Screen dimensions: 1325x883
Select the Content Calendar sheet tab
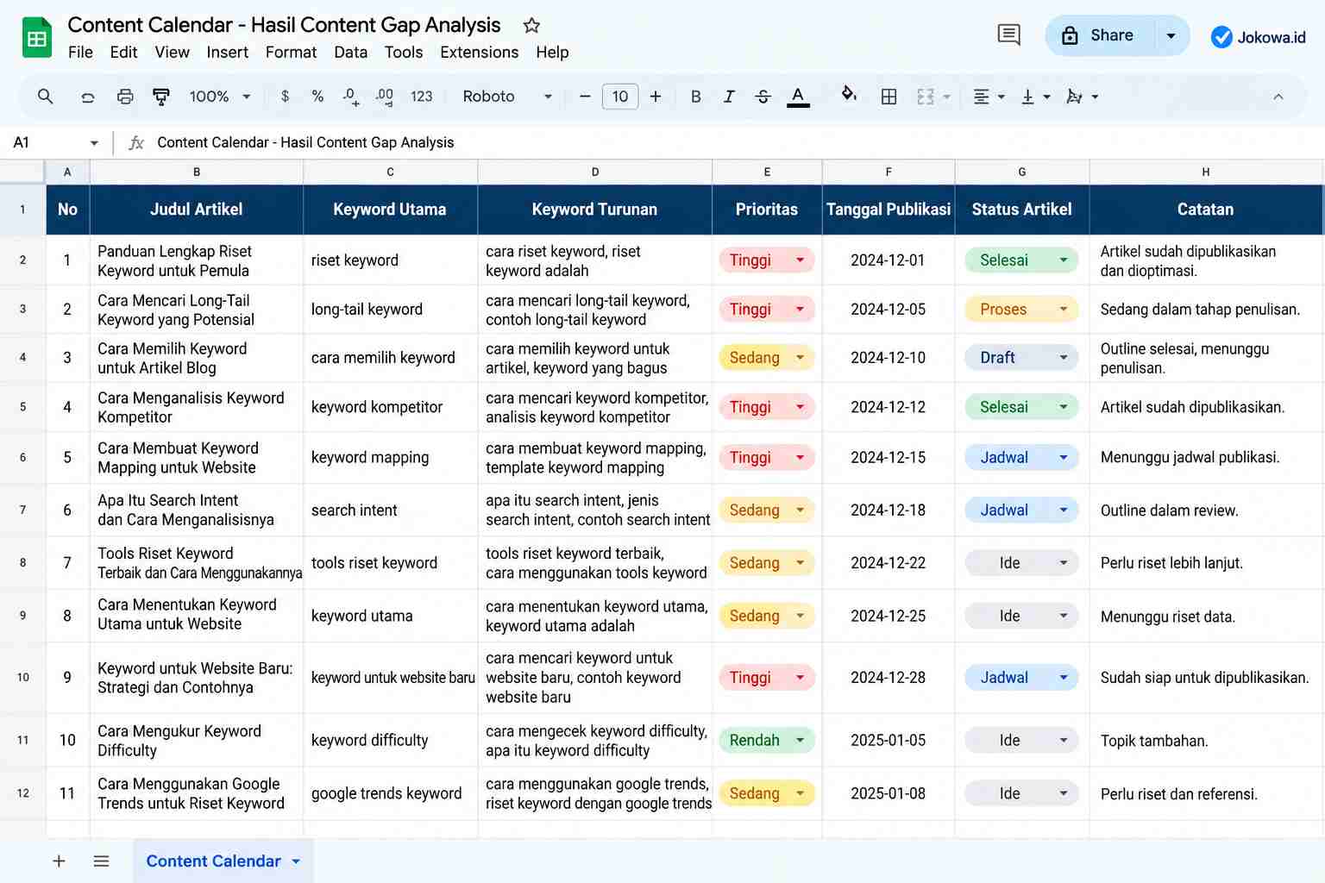coord(223,861)
